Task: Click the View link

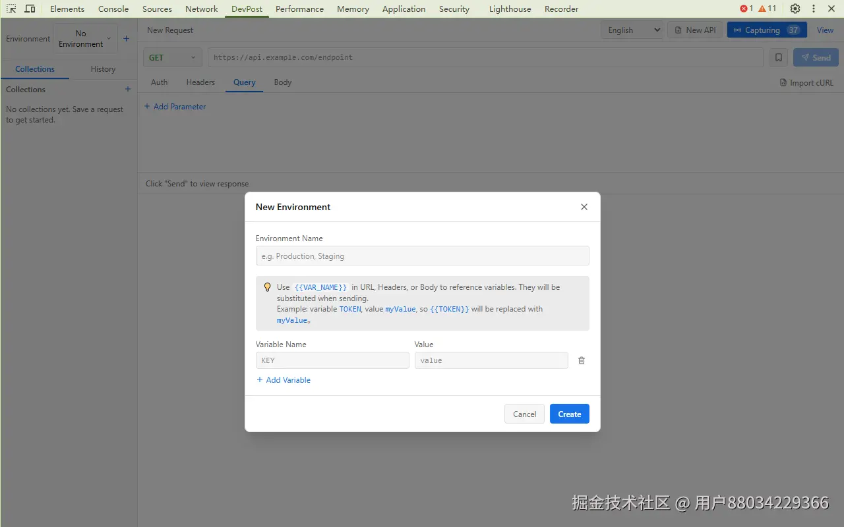Action: pos(826,30)
